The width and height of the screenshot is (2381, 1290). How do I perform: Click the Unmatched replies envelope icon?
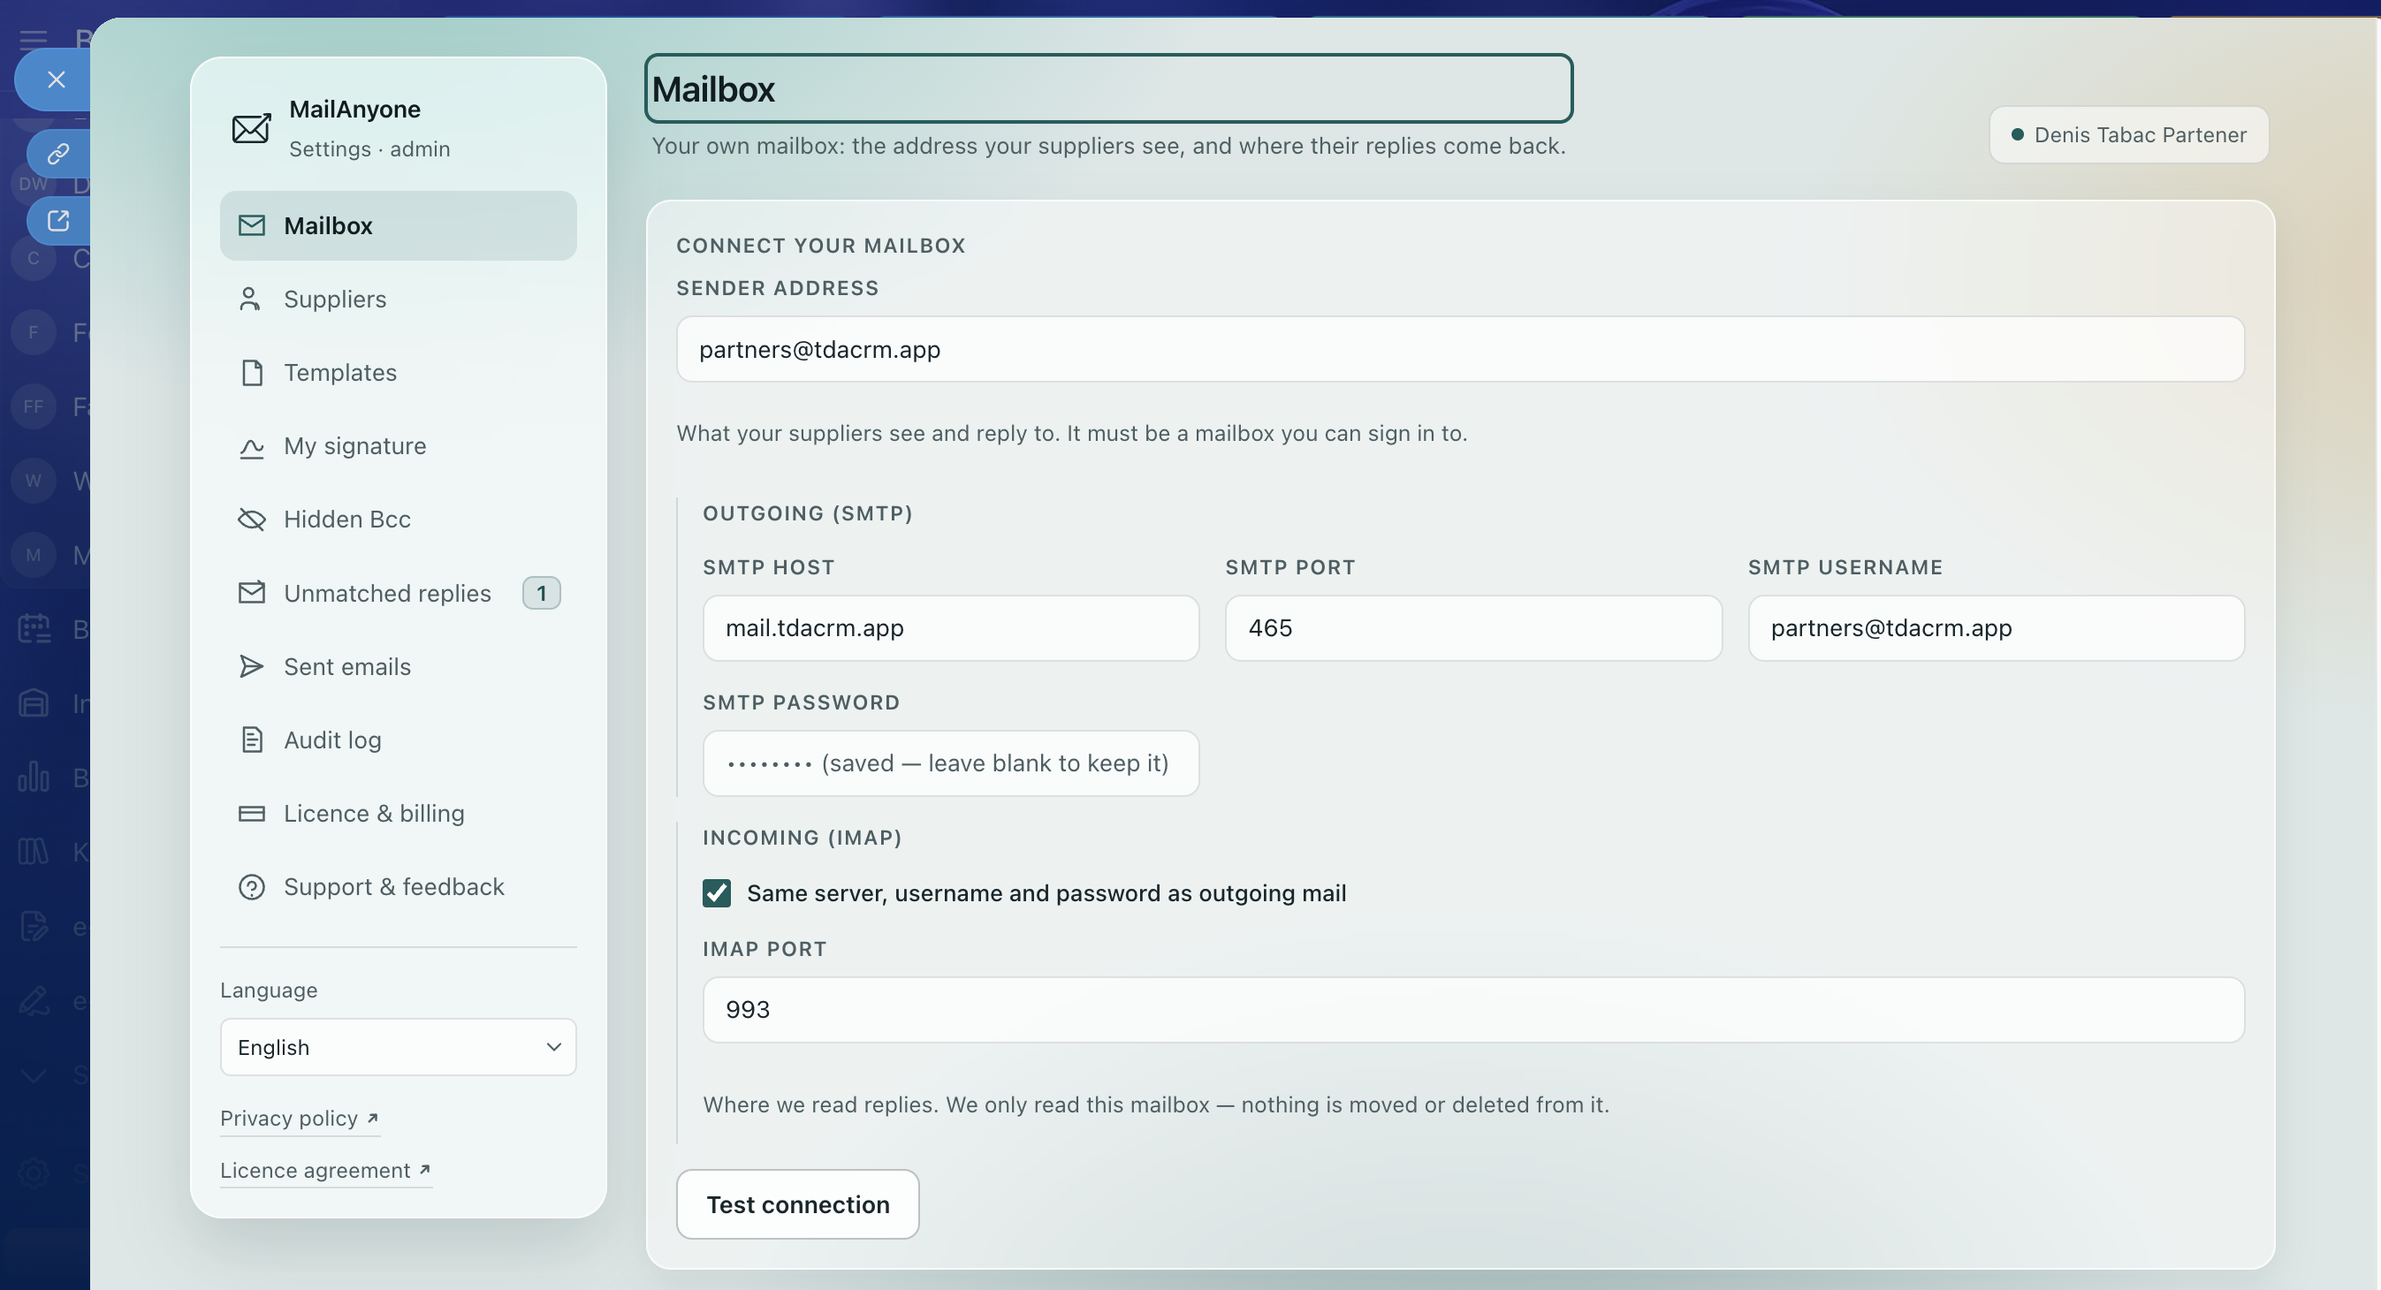click(x=251, y=592)
